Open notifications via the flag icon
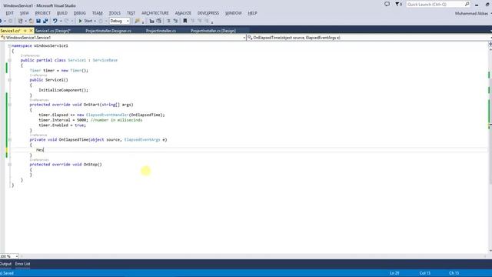This screenshot has width=492, height=277. pos(397,4)
